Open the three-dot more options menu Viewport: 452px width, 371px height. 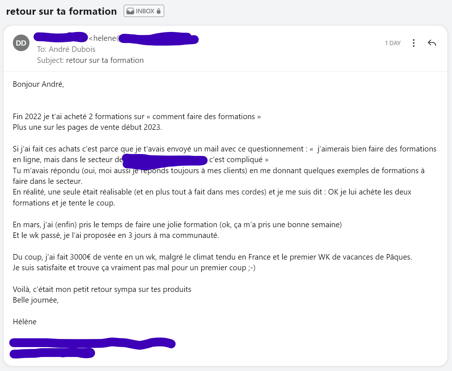tap(414, 43)
